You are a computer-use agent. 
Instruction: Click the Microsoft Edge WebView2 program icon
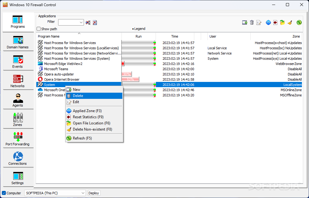click(x=40, y=64)
